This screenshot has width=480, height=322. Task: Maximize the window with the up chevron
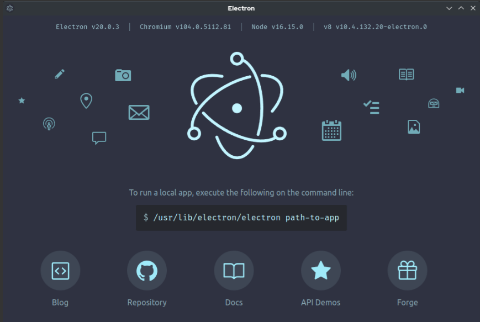[461, 8]
